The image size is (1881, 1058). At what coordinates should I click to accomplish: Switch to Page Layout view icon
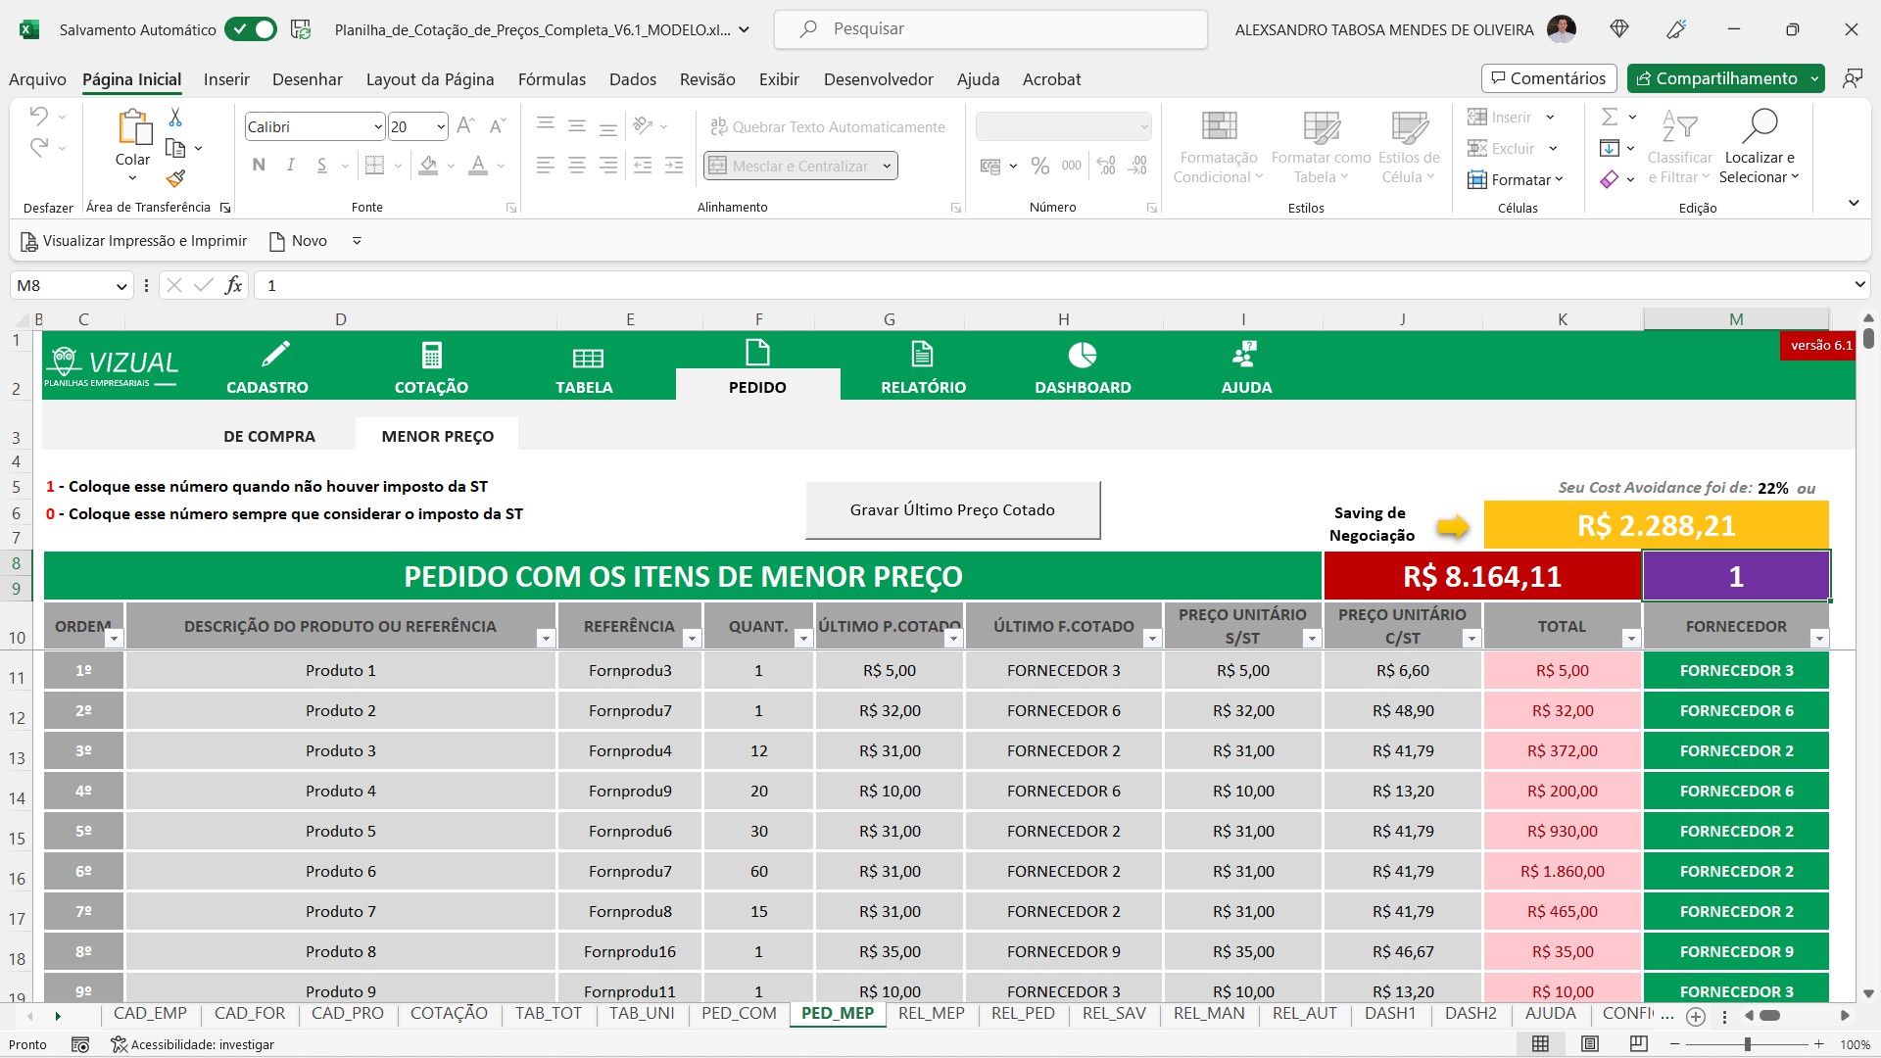pyautogui.click(x=1590, y=1044)
